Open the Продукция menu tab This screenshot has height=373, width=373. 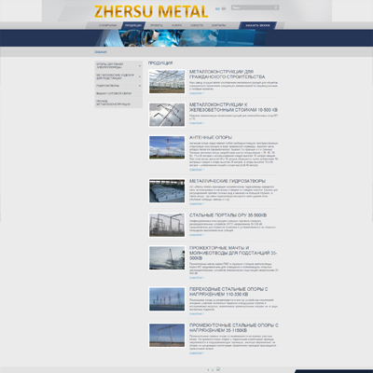(133, 25)
